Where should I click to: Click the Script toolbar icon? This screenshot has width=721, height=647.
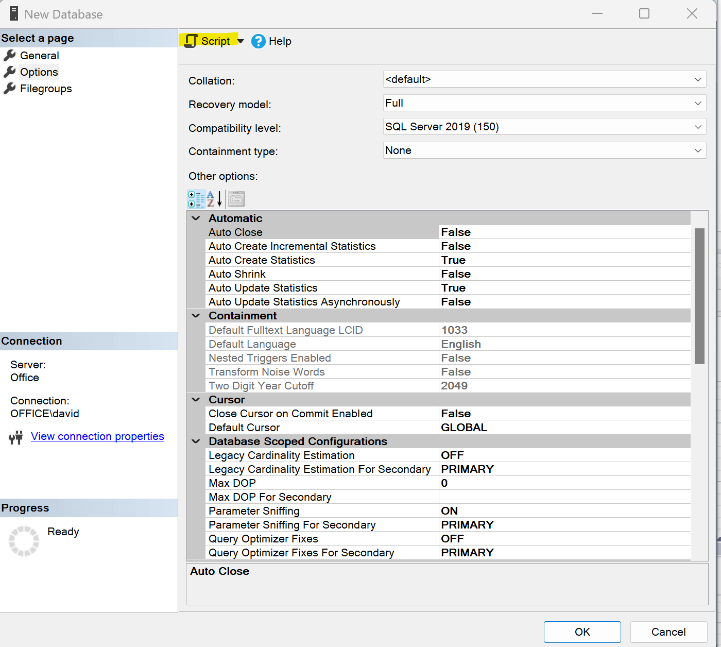click(x=191, y=40)
